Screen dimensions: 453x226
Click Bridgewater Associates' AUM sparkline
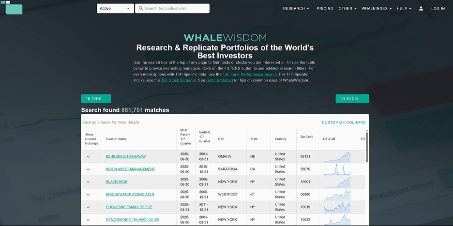[x=337, y=195]
